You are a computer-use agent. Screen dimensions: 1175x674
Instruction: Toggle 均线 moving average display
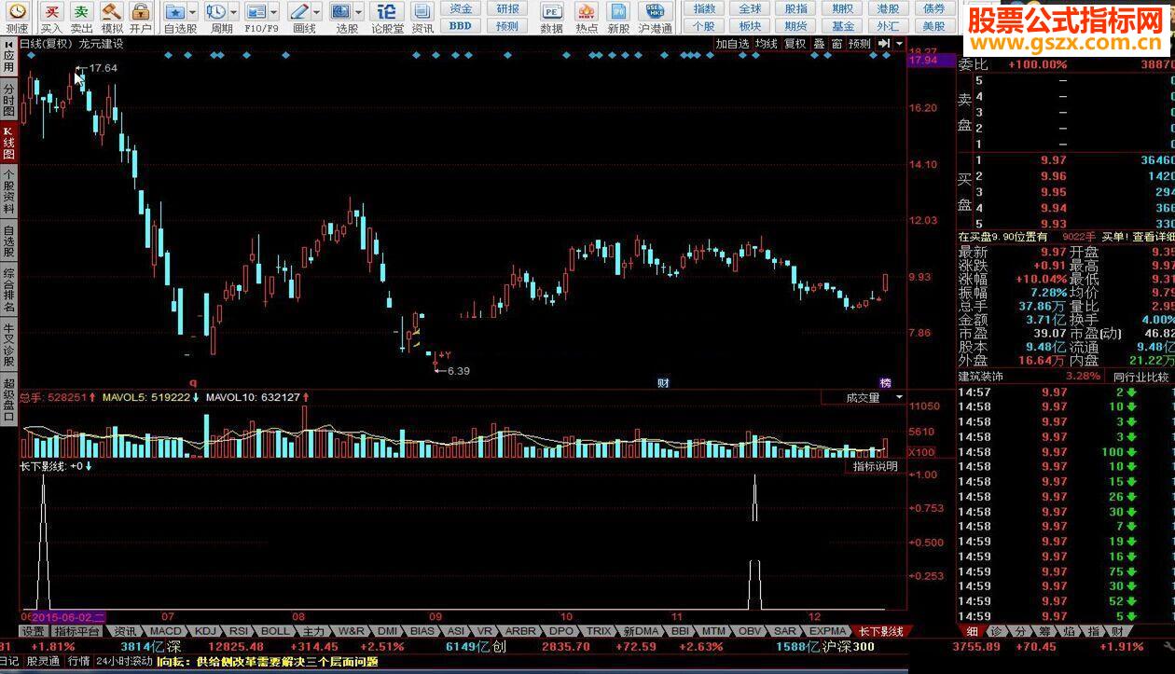coord(766,44)
